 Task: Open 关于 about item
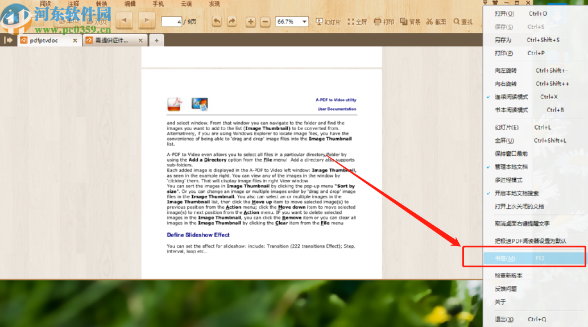click(535, 302)
